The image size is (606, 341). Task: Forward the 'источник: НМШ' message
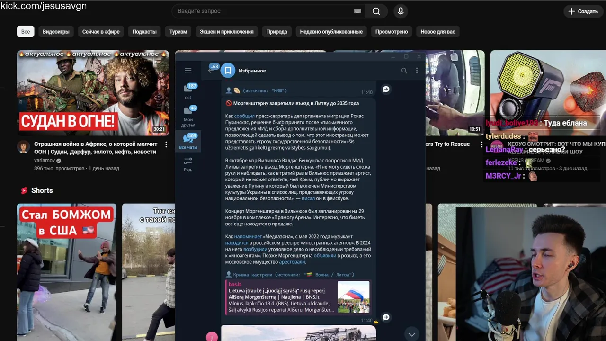(x=386, y=89)
